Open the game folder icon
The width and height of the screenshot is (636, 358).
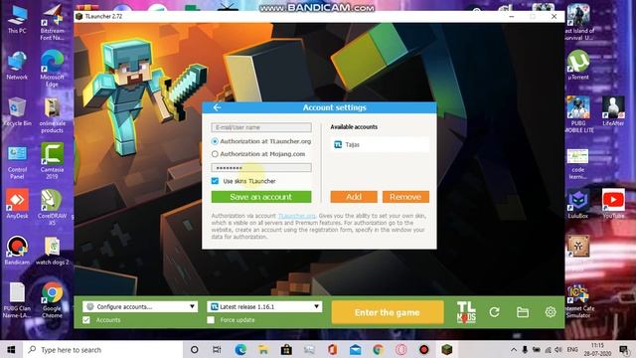(x=523, y=312)
